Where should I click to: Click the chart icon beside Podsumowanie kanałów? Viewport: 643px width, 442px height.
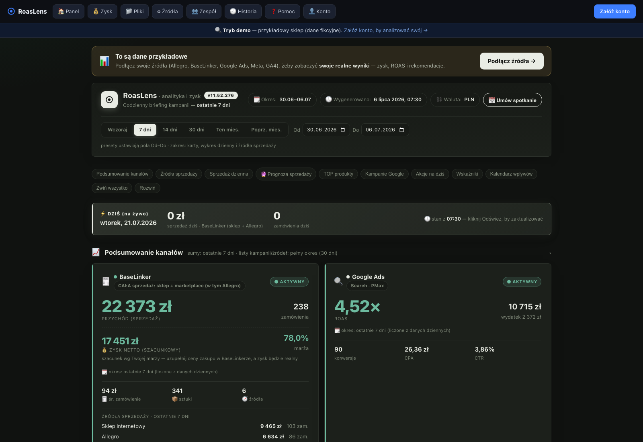[x=96, y=252]
